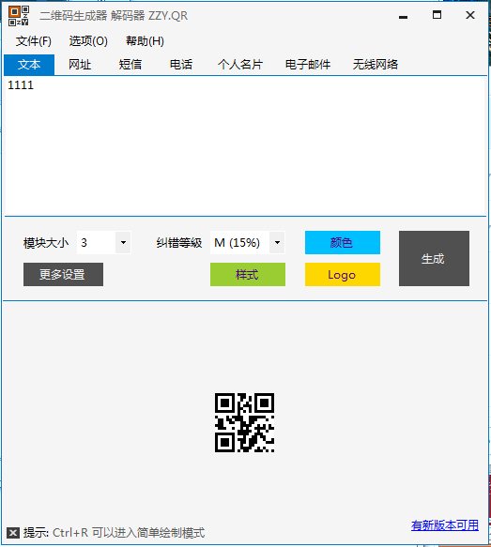Click the green 样式 button

(248, 275)
